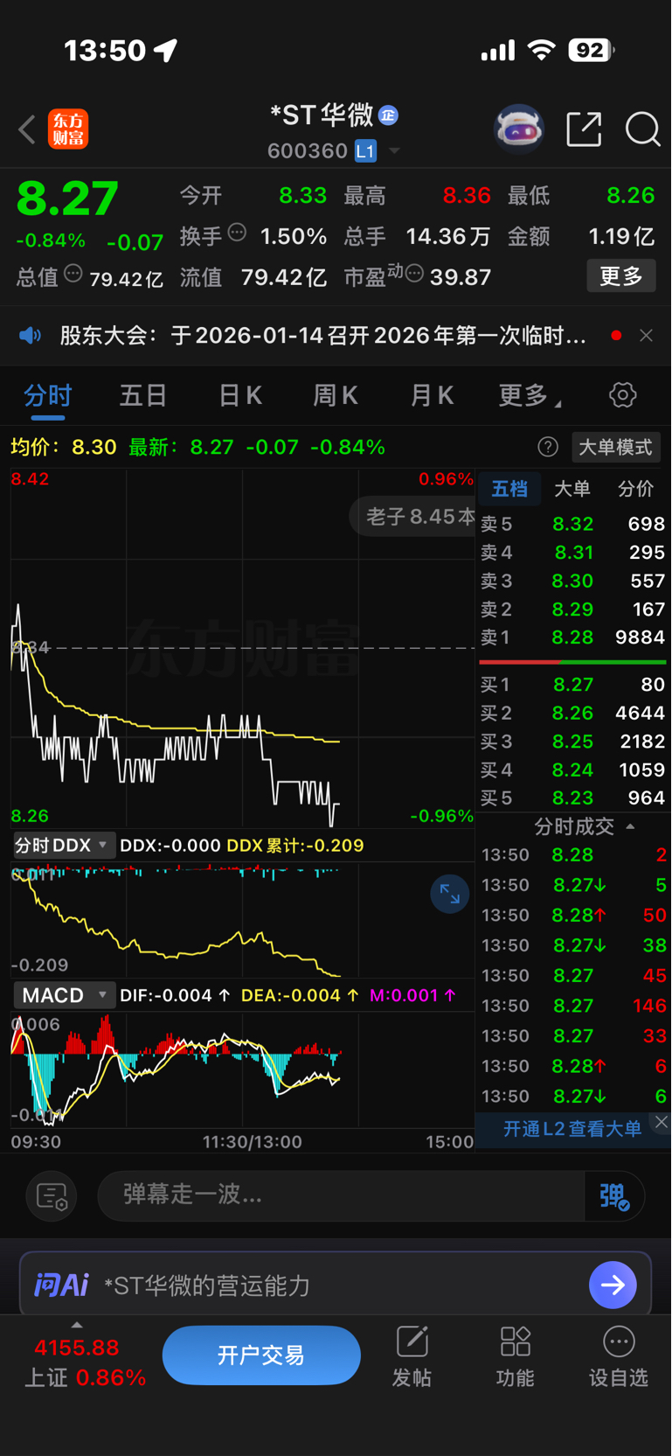Expand the 更多 chart period dropdown

[530, 395]
